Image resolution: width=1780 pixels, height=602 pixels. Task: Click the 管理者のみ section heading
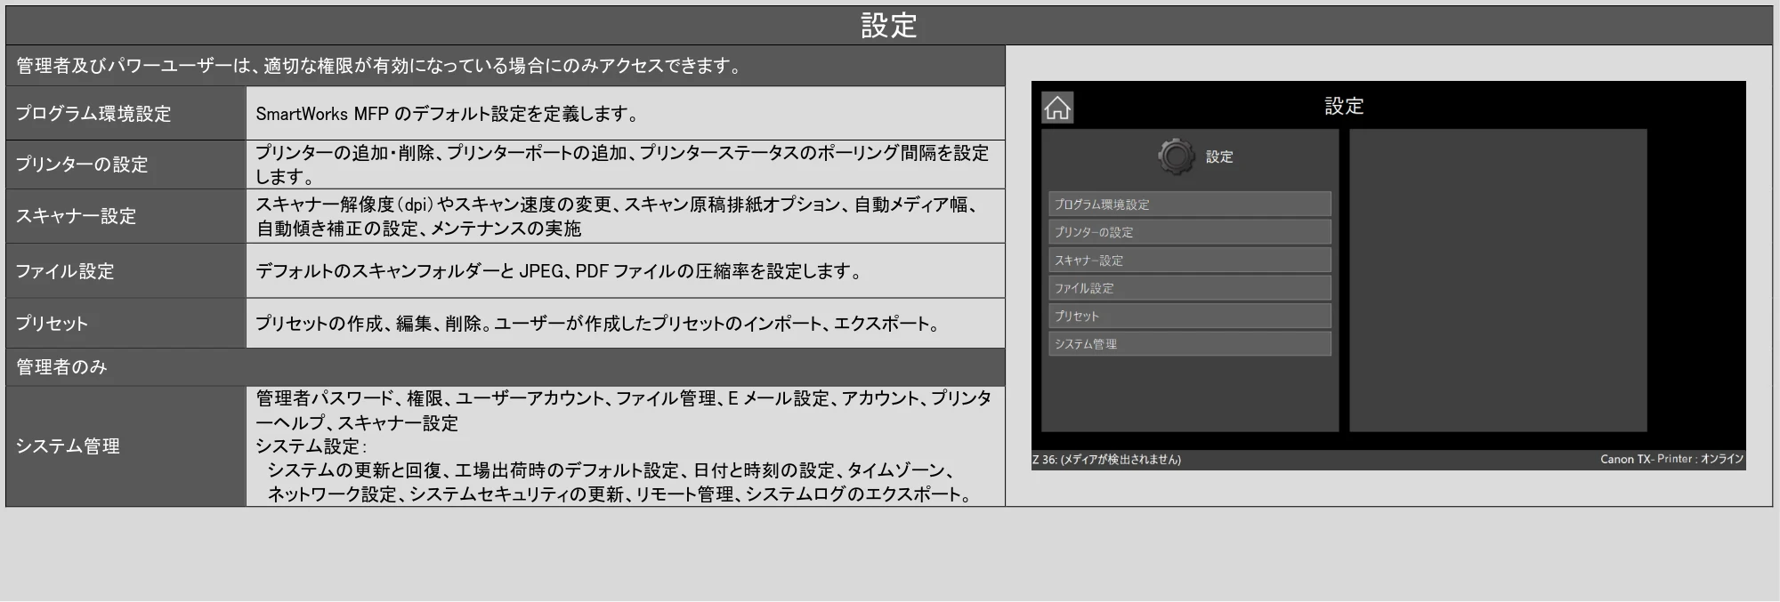(x=62, y=367)
